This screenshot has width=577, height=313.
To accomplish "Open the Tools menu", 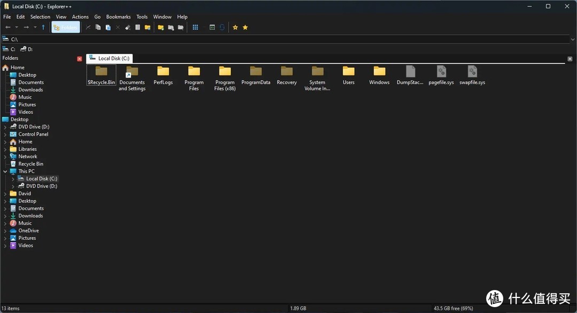I will click(142, 17).
